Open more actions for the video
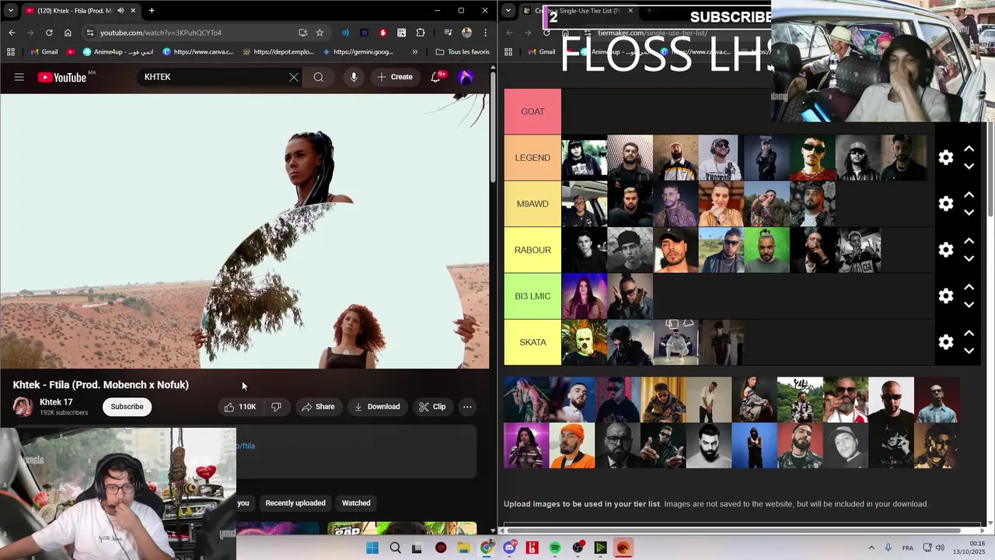The width and height of the screenshot is (995, 560). point(467,407)
